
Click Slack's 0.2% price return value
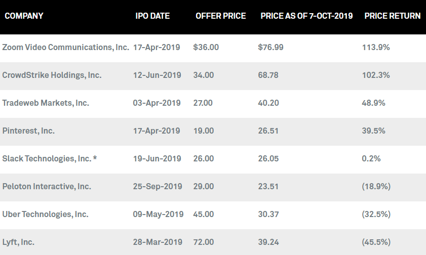pyautogui.click(x=371, y=159)
